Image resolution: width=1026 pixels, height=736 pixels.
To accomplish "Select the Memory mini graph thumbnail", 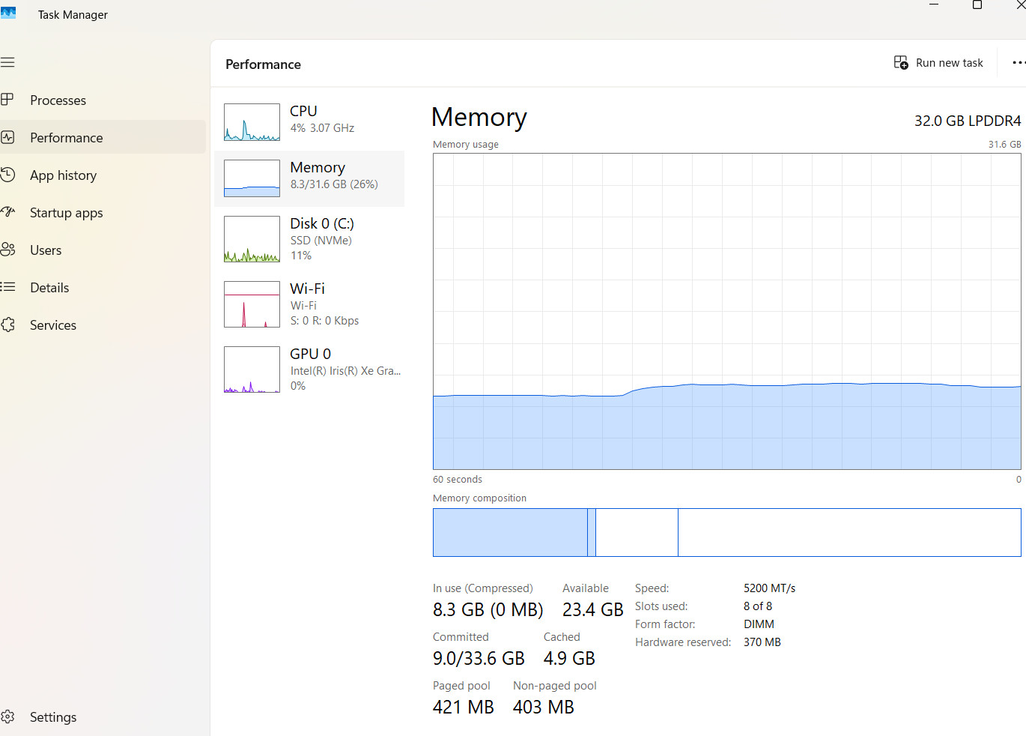I will coord(252,178).
